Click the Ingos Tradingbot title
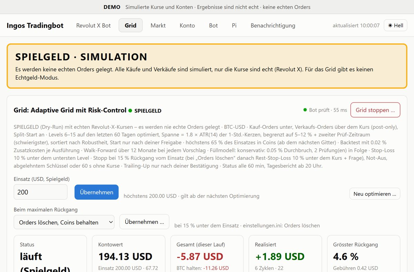 click(x=35, y=25)
